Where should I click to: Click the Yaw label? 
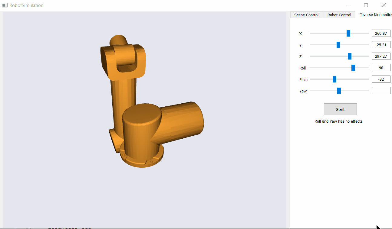pyautogui.click(x=303, y=91)
